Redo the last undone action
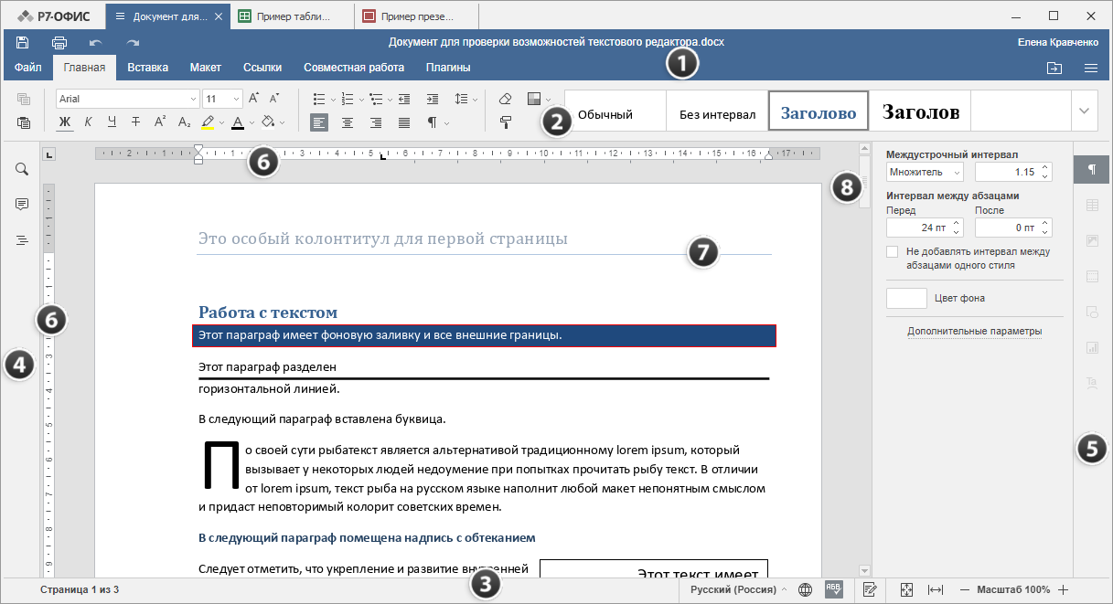Viewport: 1113px width, 604px height. pos(134,42)
